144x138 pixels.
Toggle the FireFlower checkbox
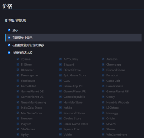pos(18,81)
